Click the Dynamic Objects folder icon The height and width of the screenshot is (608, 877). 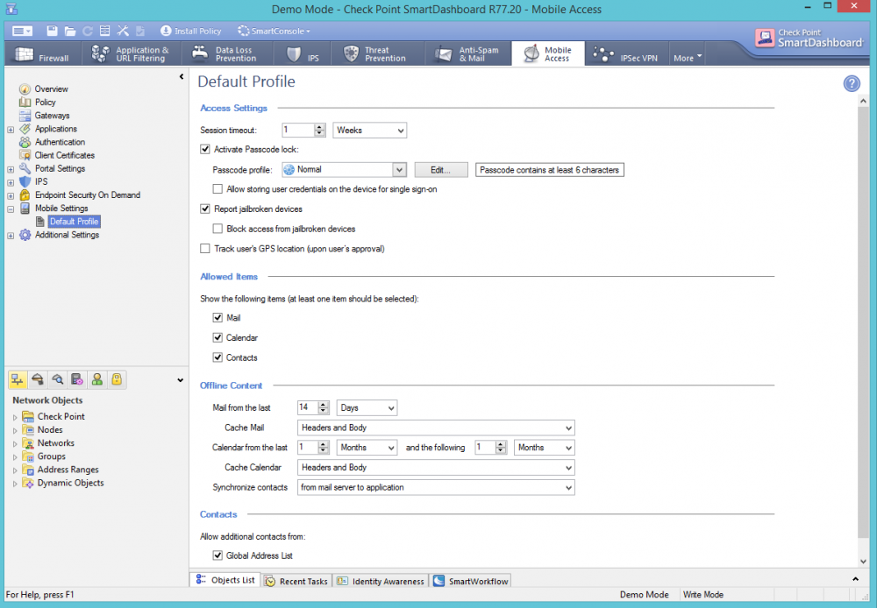tap(28, 483)
